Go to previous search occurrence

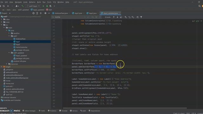[114, 17]
